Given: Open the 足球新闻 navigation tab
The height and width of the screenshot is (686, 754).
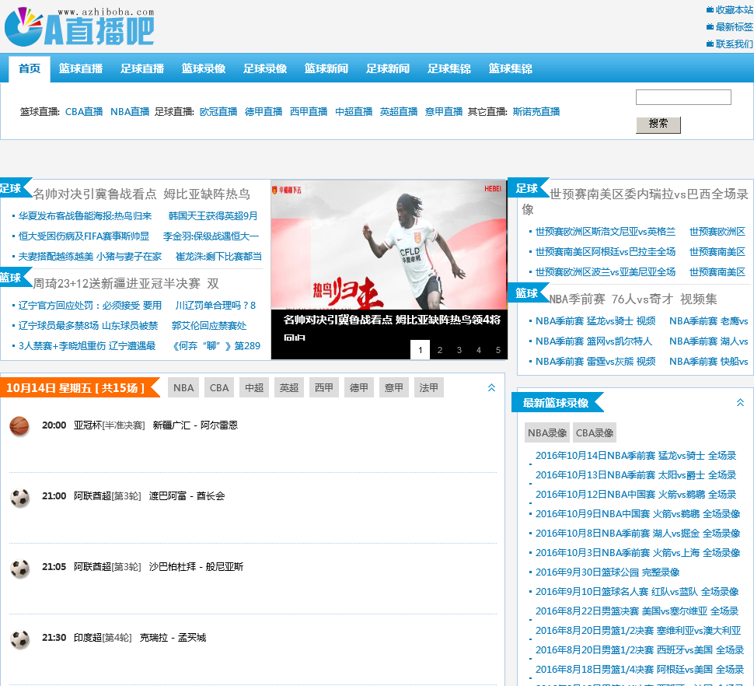Looking at the screenshot, I should (388, 68).
